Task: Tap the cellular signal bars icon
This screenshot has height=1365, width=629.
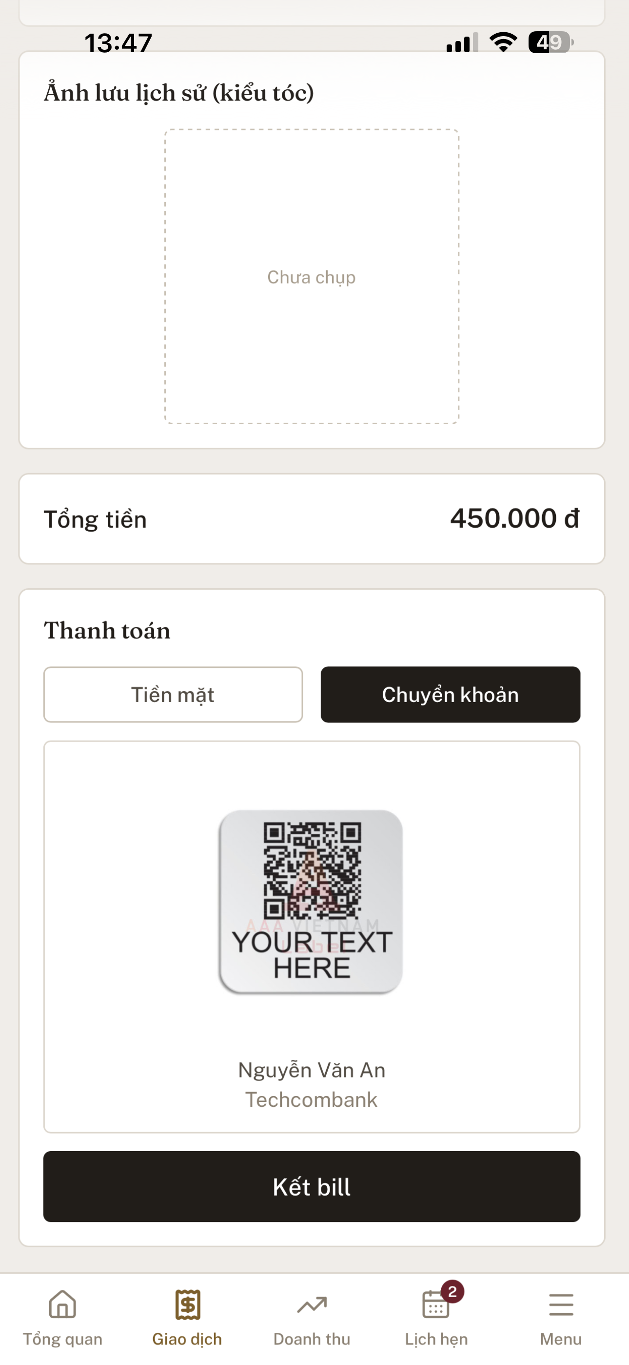Action: tap(462, 42)
